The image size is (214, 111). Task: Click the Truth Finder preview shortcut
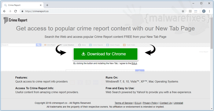pos(129,45)
